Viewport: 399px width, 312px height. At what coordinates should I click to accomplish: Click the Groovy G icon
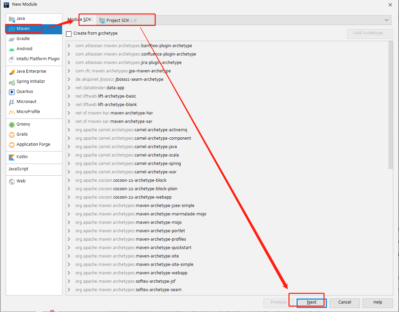point(12,125)
